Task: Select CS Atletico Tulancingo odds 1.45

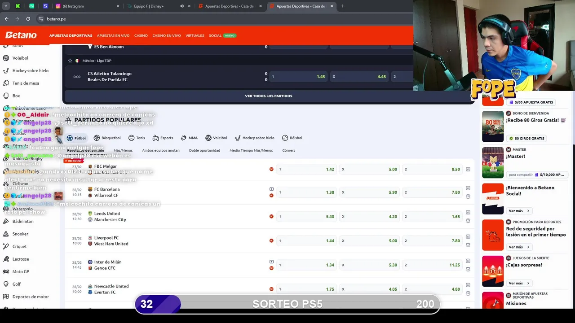Action: tap(298, 76)
